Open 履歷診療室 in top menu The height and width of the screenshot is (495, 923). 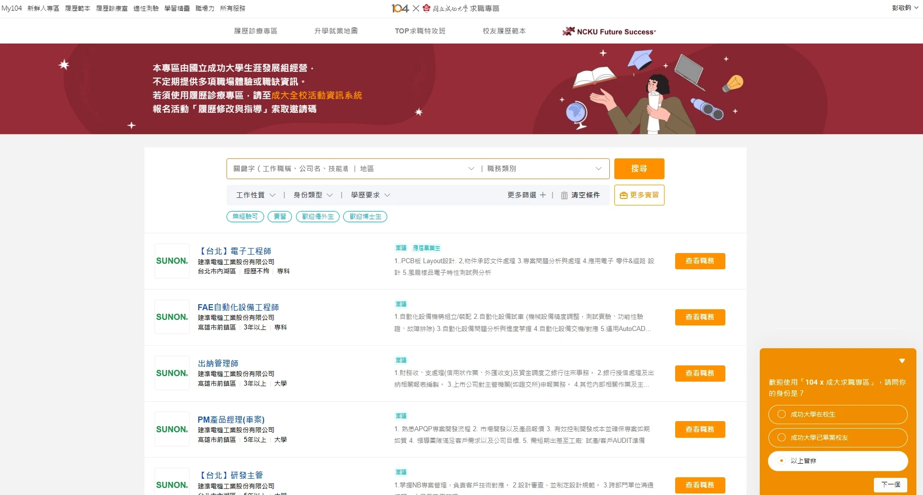tap(112, 8)
